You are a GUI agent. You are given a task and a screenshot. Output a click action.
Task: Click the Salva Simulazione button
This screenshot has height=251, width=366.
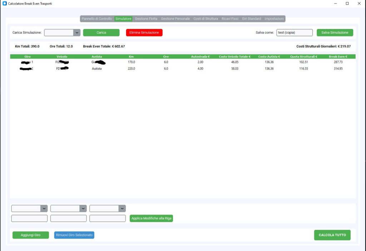pyautogui.click(x=335, y=33)
